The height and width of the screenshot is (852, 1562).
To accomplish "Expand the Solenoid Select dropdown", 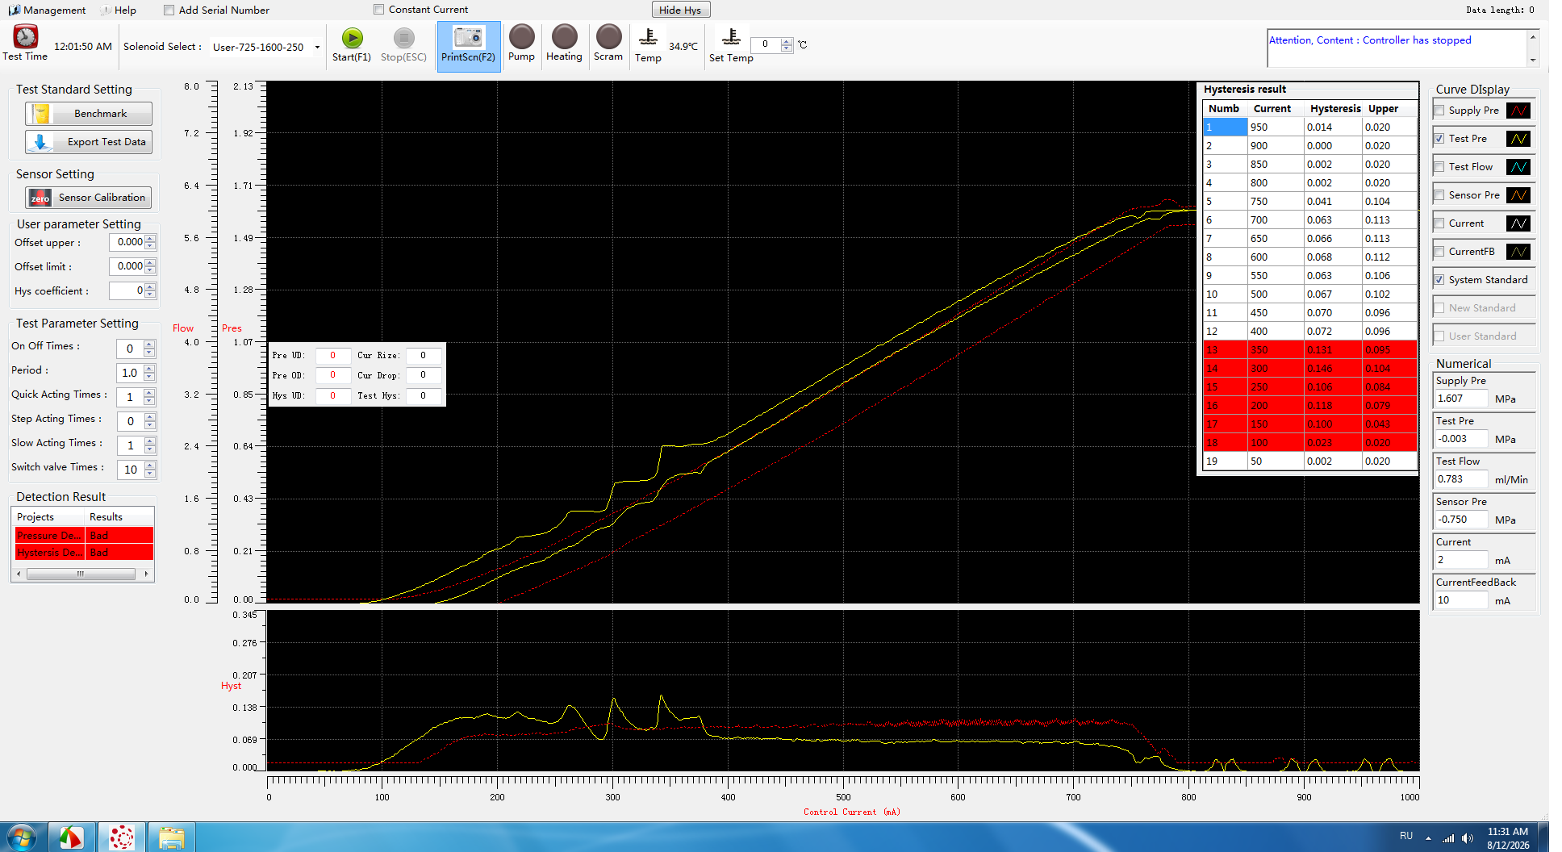I will click(317, 47).
